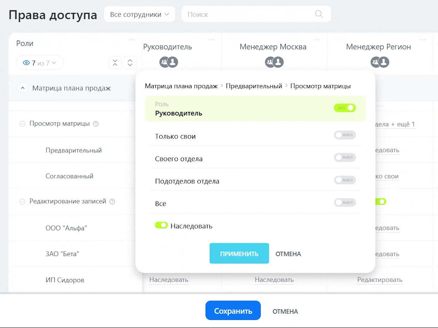
Task: Expand all rows with the outward arrows icon
Action: click(x=130, y=63)
